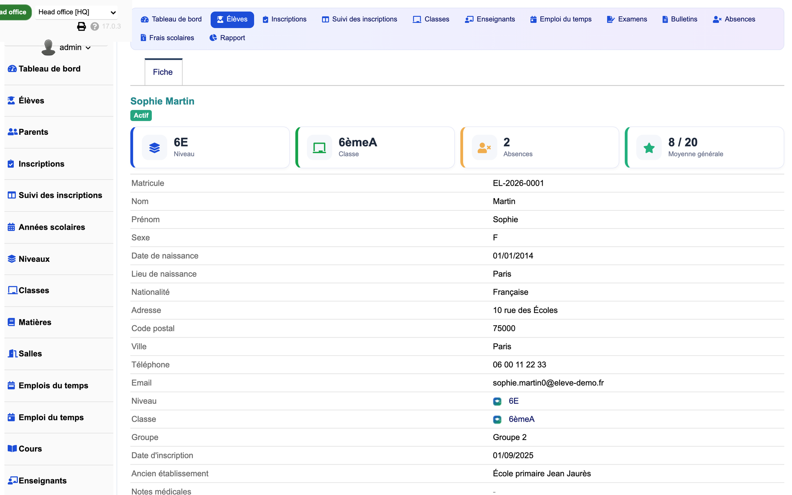Open Enseignants in the top menu
The image size is (792, 495).
(x=490, y=19)
